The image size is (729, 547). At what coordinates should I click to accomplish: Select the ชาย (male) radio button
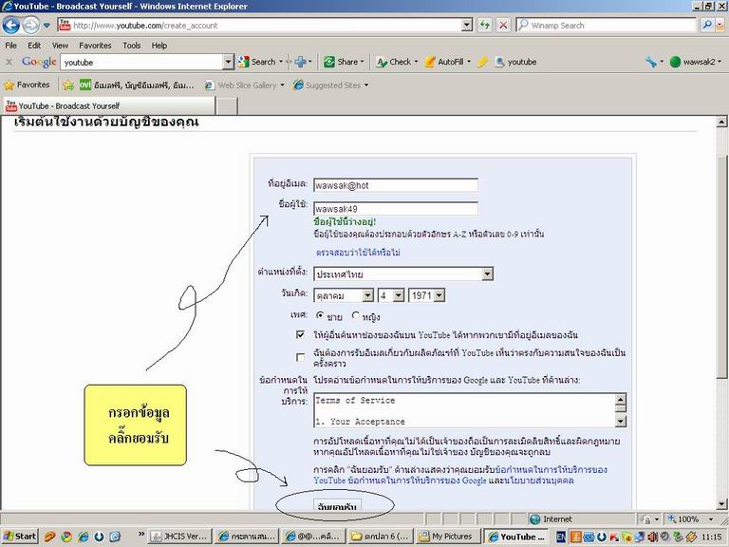[x=320, y=315]
